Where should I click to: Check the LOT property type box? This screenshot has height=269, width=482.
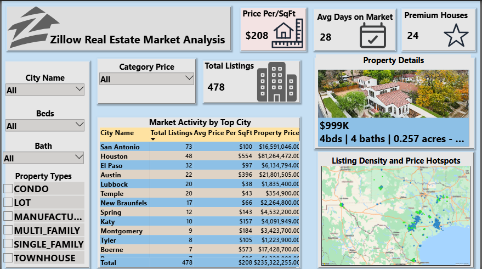(8, 202)
